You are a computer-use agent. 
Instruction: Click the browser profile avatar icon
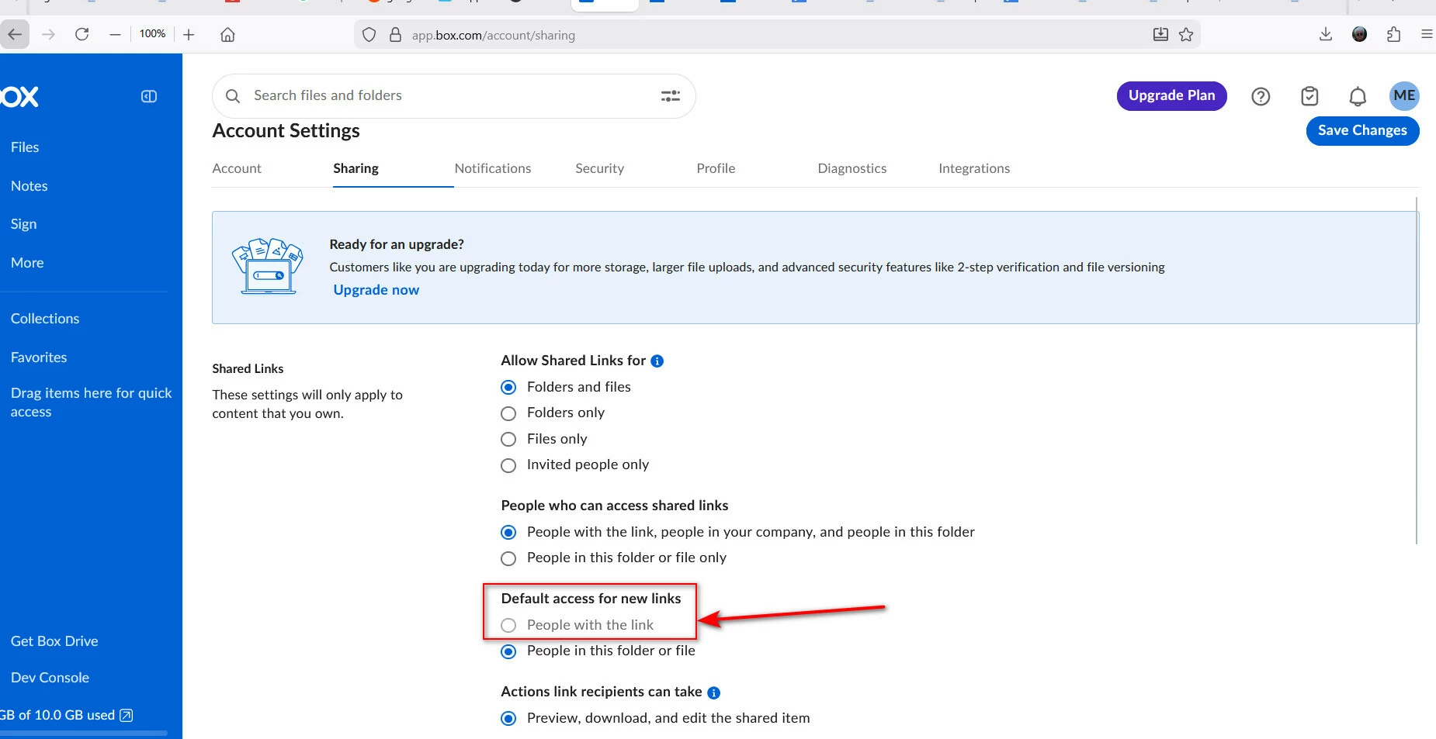pos(1359,34)
